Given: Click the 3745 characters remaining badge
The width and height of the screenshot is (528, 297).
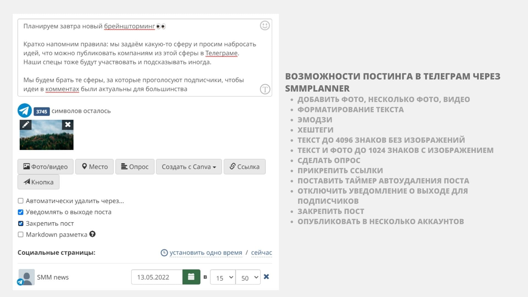Looking at the screenshot, I should pos(42,111).
